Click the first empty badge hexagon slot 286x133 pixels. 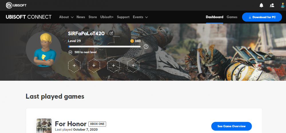[x=74, y=65]
